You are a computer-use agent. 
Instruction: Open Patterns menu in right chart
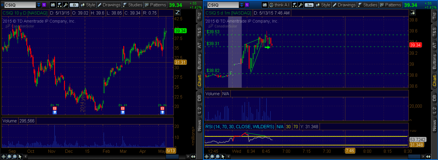click(x=391, y=5)
